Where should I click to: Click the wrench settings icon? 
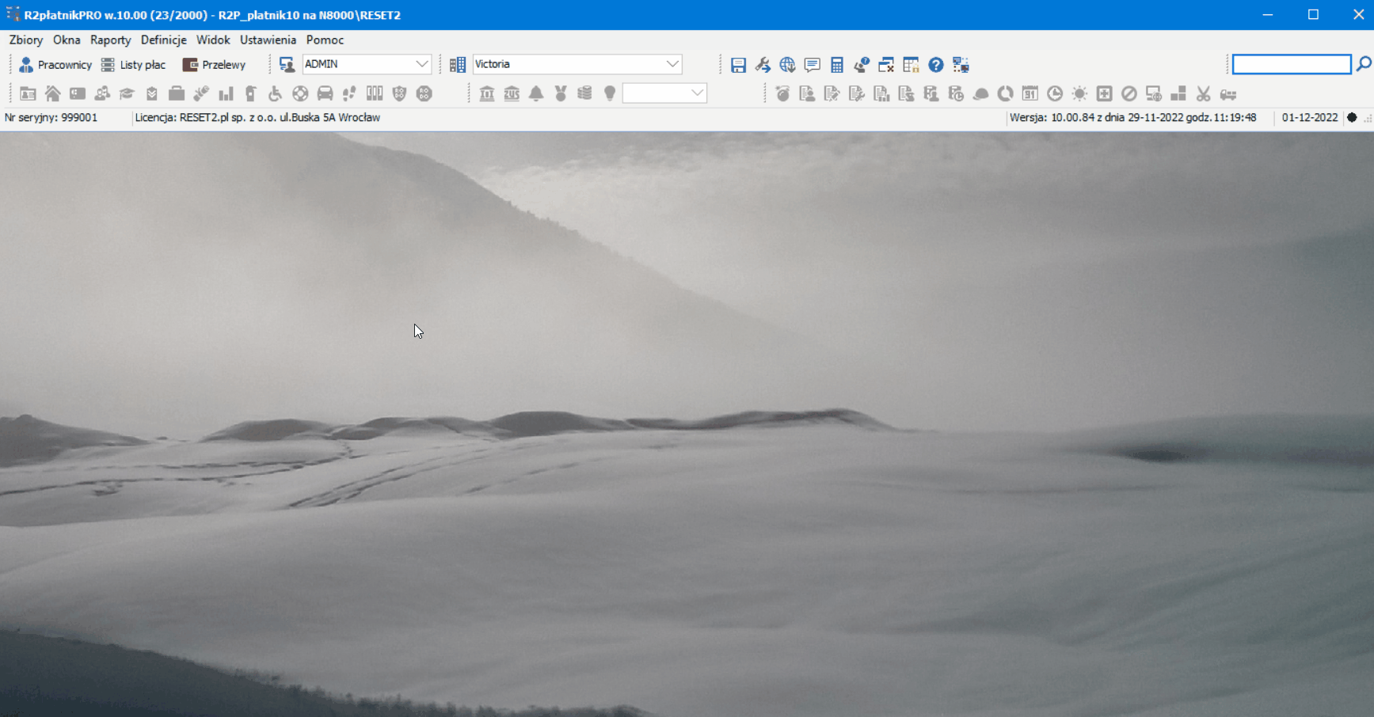pyautogui.click(x=763, y=65)
